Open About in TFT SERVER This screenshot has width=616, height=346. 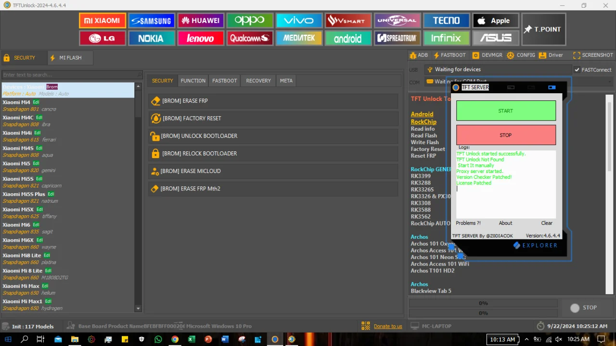[505, 223]
